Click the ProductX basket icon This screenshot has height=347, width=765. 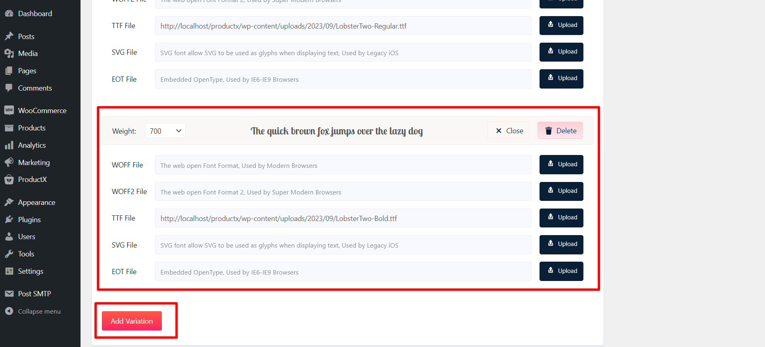pyautogui.click(x=9, y=180)
